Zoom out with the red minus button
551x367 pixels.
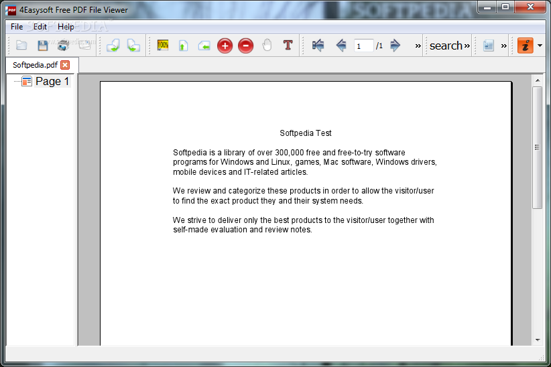(245, 46)
